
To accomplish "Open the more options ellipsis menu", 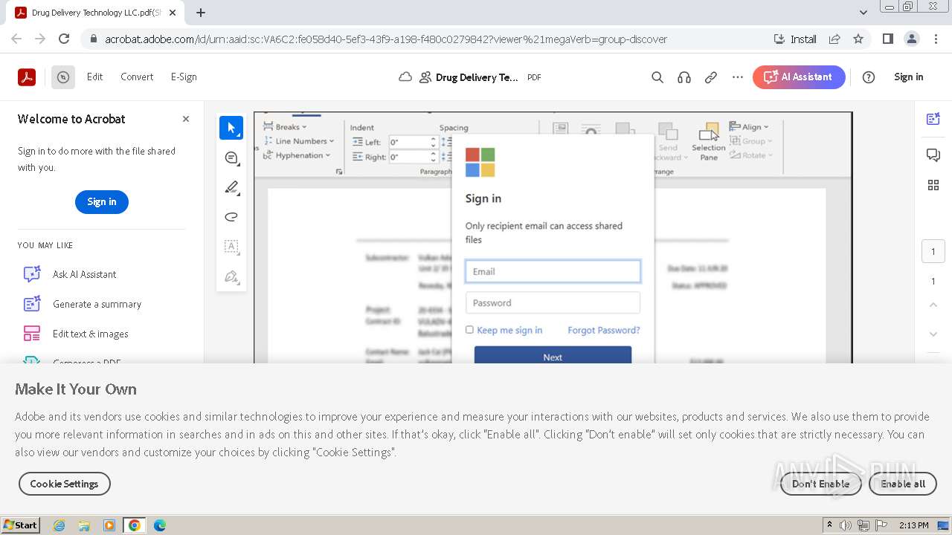I will (x=738, y=77).
